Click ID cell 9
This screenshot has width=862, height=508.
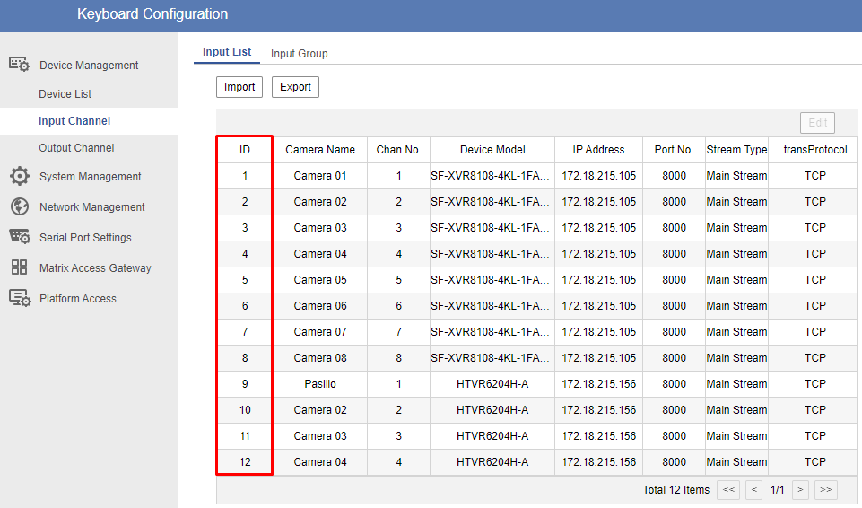tap(245, 384)
